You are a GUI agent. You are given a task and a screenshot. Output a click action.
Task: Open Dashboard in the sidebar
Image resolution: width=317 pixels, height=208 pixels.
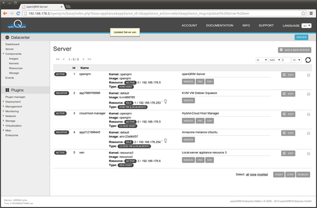(12, 44)
